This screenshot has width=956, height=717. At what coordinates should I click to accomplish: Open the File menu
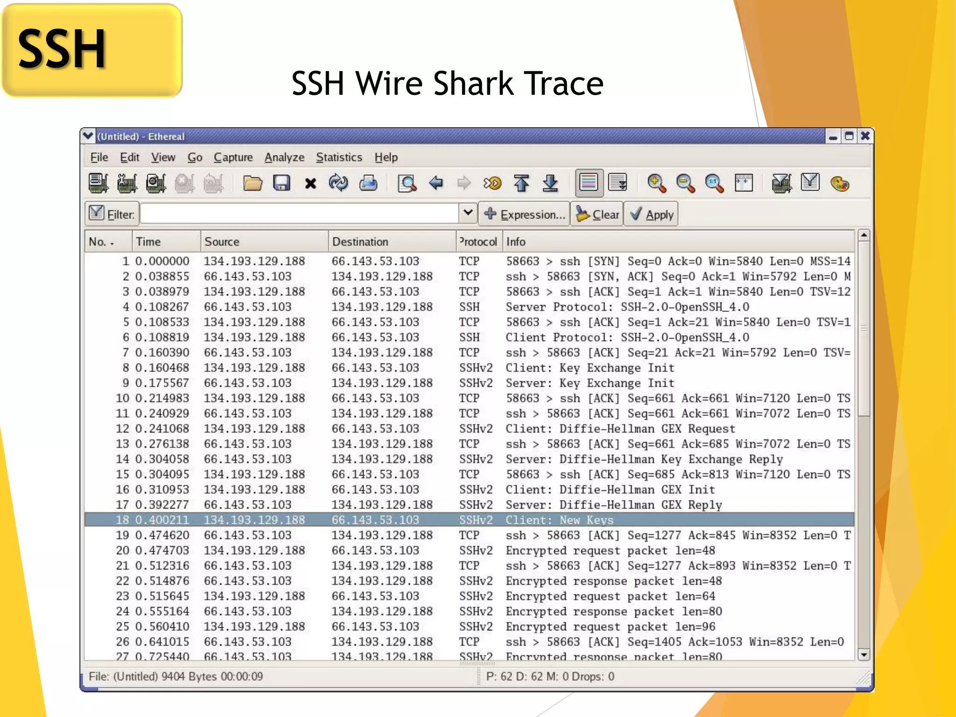coord(99,157)
